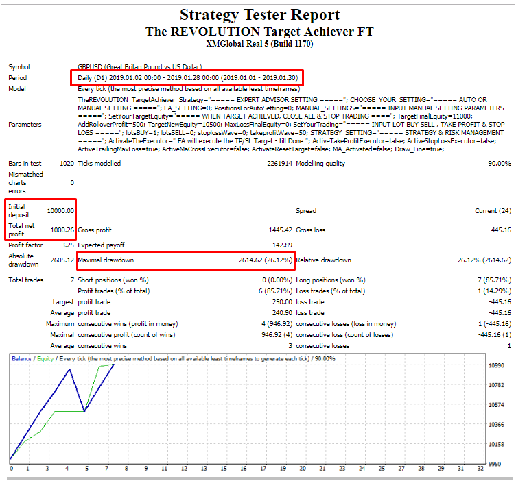
Task: Click the chart Y-axis label 10574
Action: (496, 405)
